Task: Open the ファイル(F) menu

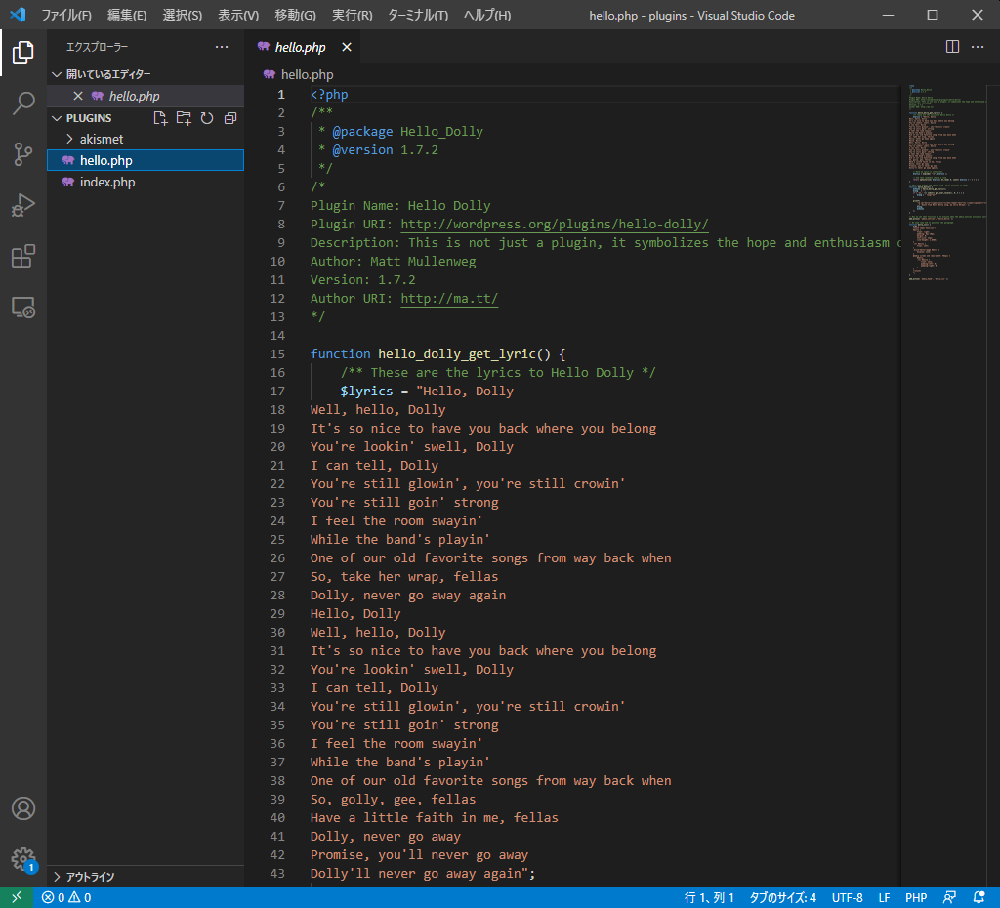Action: pyautogui.click(x=66, y=15)
